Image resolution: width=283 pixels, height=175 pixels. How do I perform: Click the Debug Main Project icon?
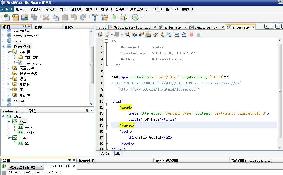123,17
